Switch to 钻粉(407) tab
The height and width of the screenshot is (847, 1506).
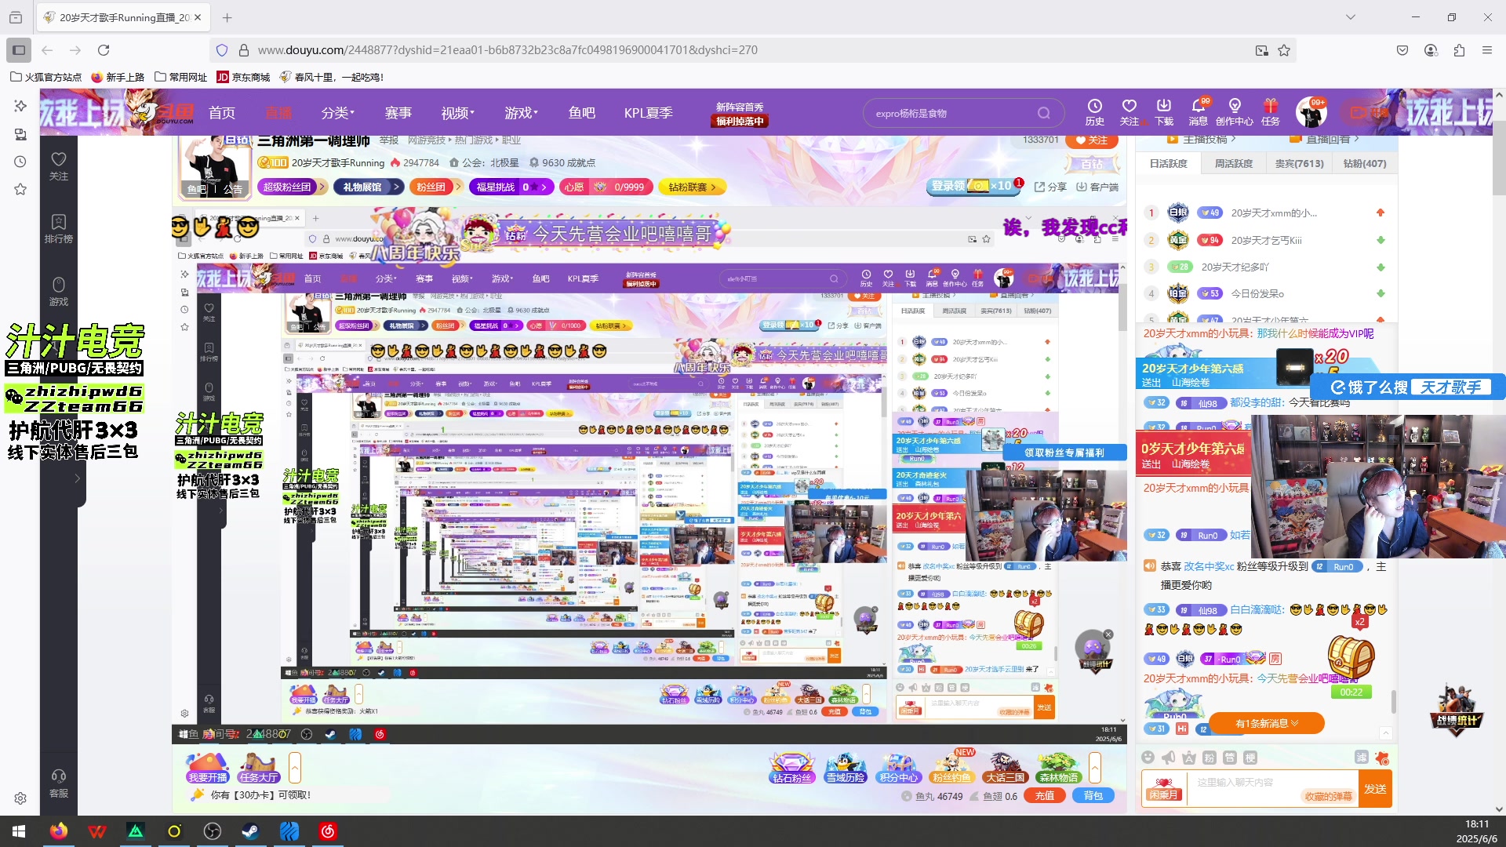click(x=1365, y=164)
